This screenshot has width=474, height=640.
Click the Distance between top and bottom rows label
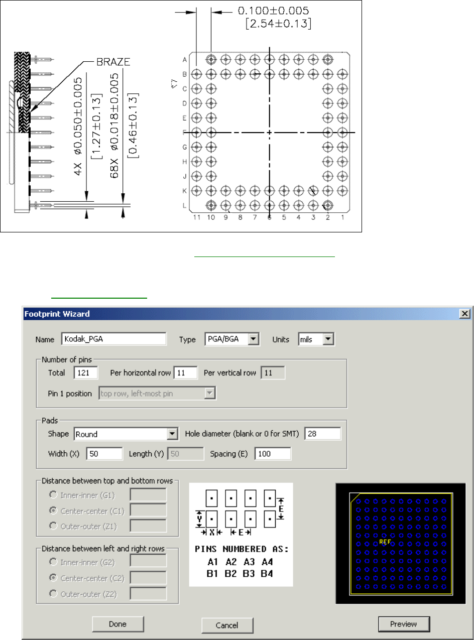[106, 481]
